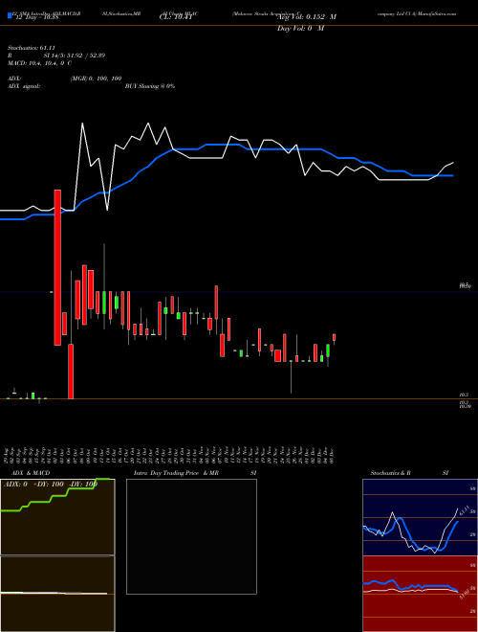Click the 'Intra Day Trading Price & MR' title

pyautogui.click(x=177, y=473)
